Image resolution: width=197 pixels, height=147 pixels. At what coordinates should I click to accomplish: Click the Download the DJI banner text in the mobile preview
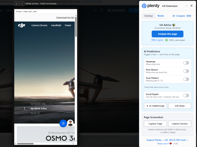[65, 18]
